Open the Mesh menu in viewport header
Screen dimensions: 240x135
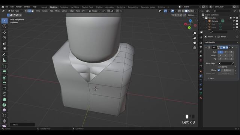[x=57, y=11]
